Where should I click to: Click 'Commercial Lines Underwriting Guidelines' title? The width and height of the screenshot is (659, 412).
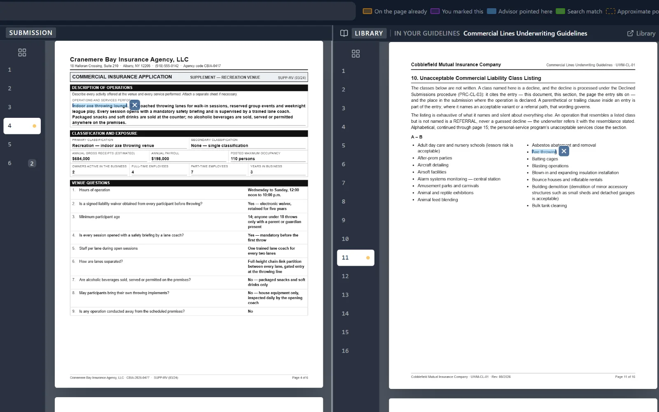[x=525, y=33]
